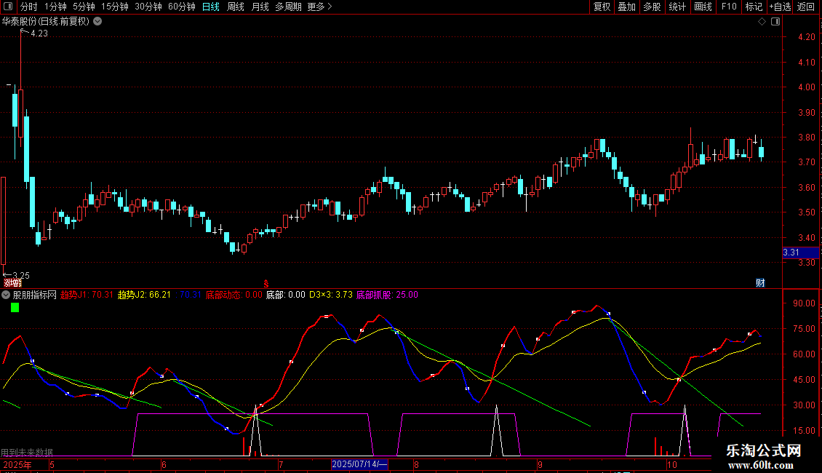This screenshot has height=473, width=822.
Task: Click the 4.23 high price label
Action: click(39, 33)
